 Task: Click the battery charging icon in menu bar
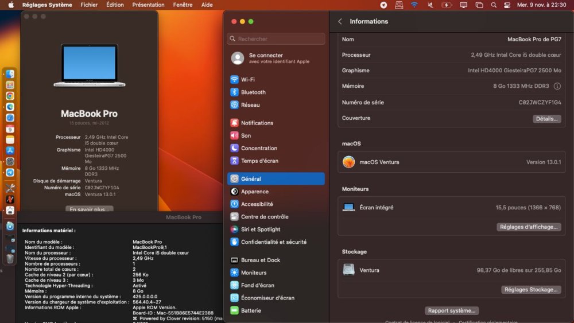pos(447,5)
